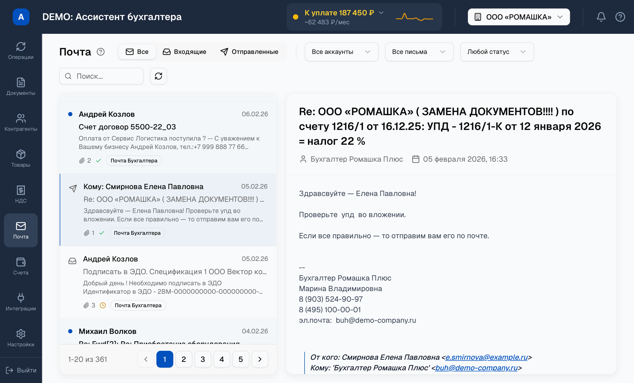Open help via the question mark icon
The height and width of the screenshot is (383, 634).
[620, 17]
